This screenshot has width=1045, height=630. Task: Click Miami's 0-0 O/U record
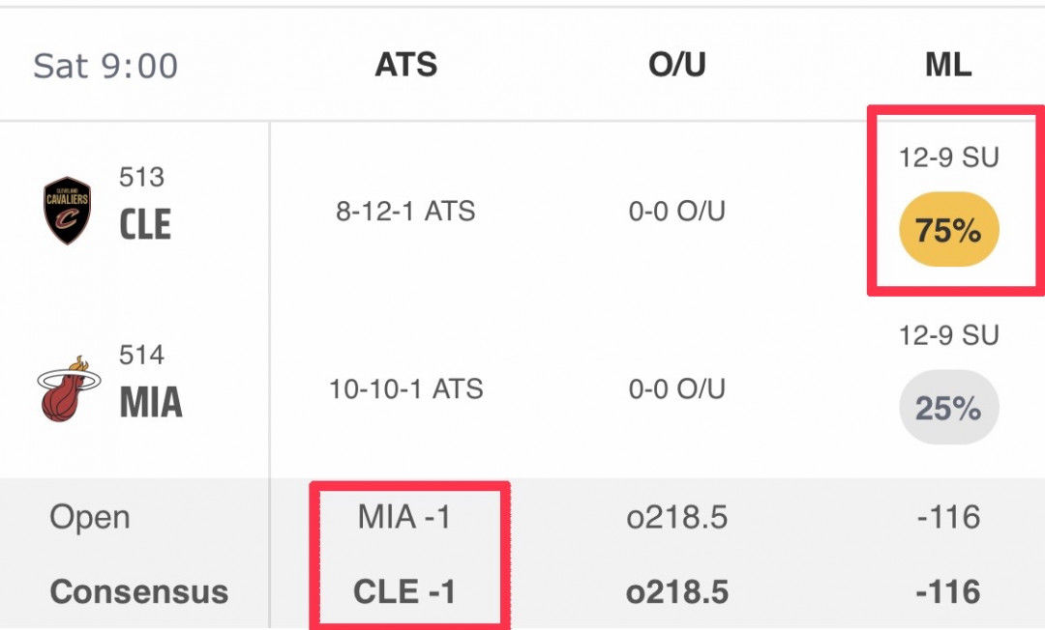677,389
